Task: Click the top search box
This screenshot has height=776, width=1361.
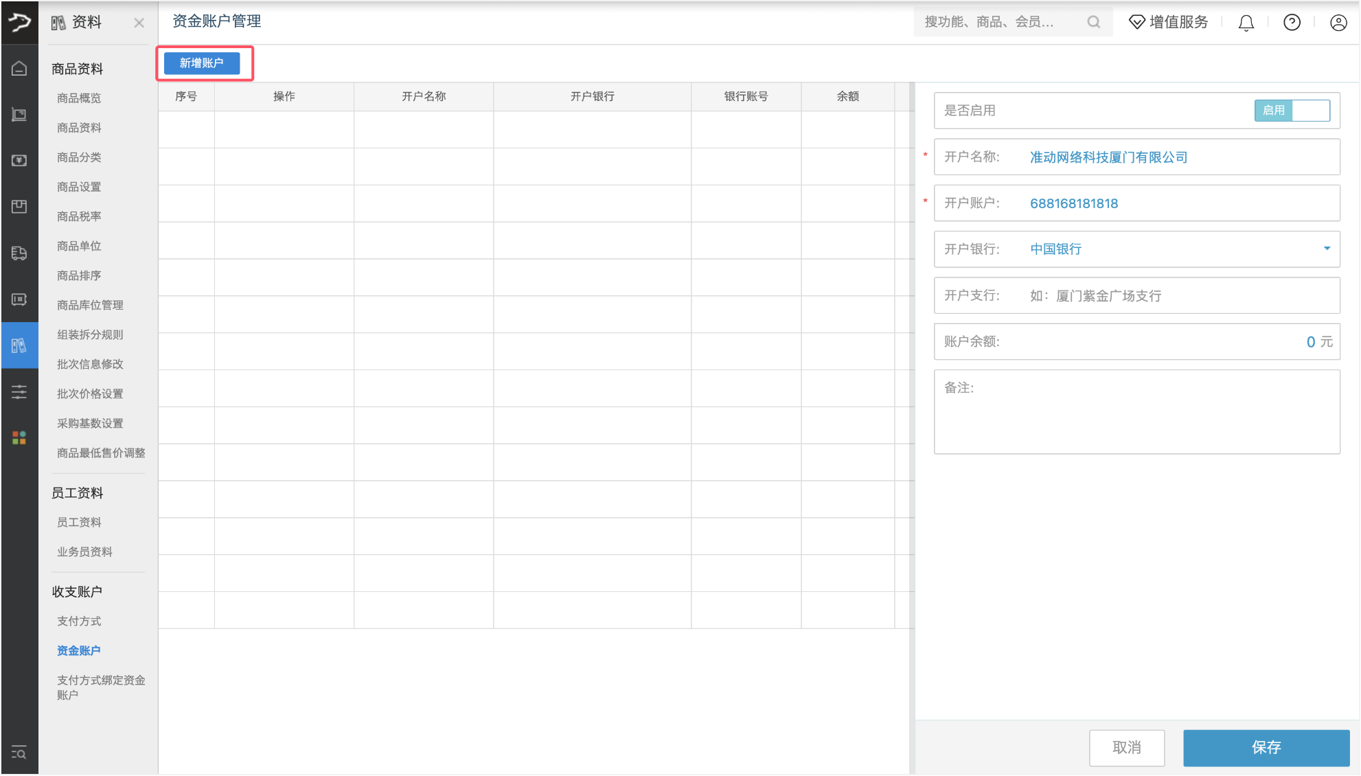Action: pos(1003,22)
